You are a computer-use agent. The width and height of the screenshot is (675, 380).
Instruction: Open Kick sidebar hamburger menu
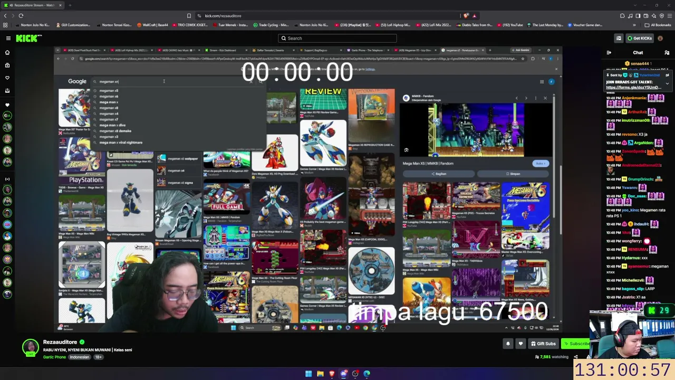[8, 38]
